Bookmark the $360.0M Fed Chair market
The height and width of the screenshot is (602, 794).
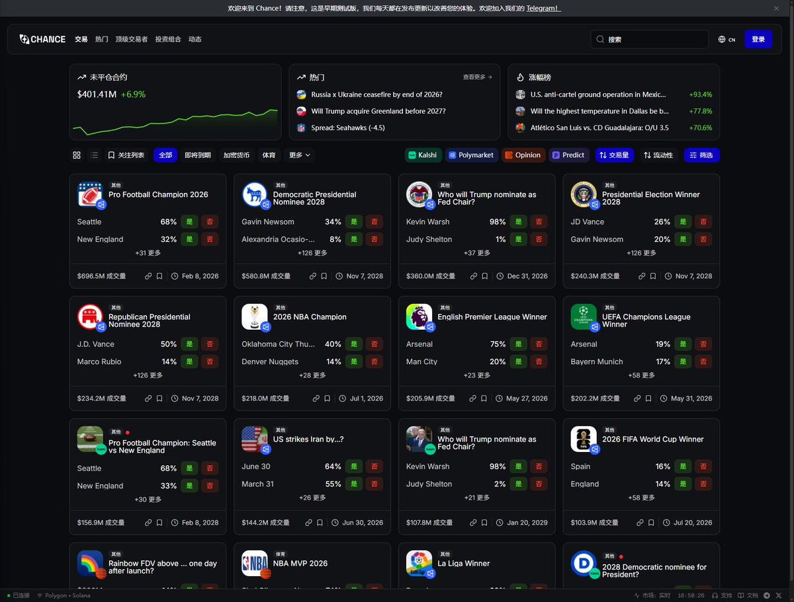click(484, 276)
